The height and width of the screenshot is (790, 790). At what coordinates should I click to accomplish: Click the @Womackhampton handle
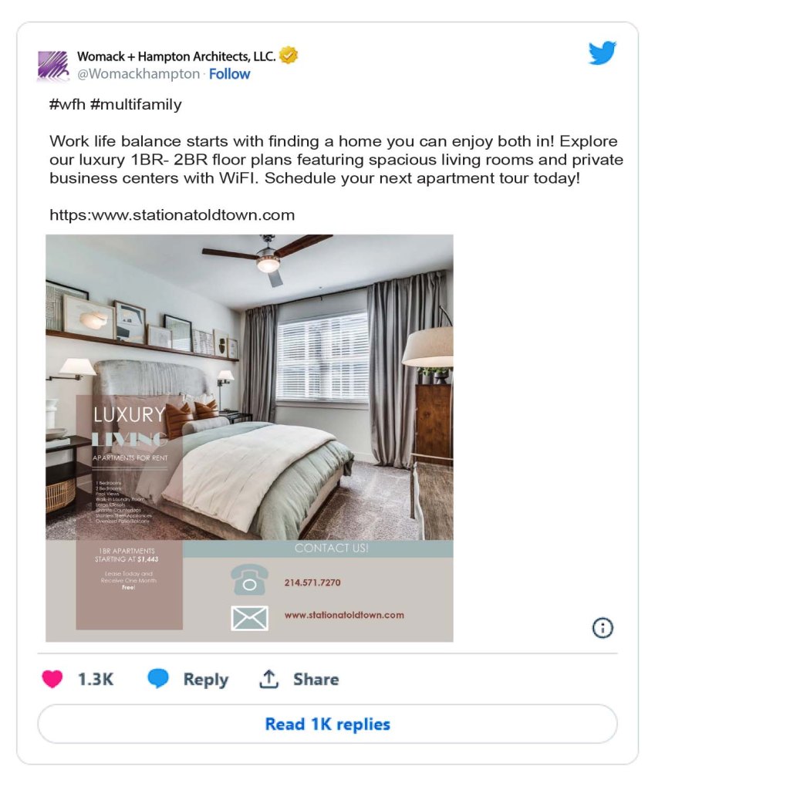coord(138,74)
